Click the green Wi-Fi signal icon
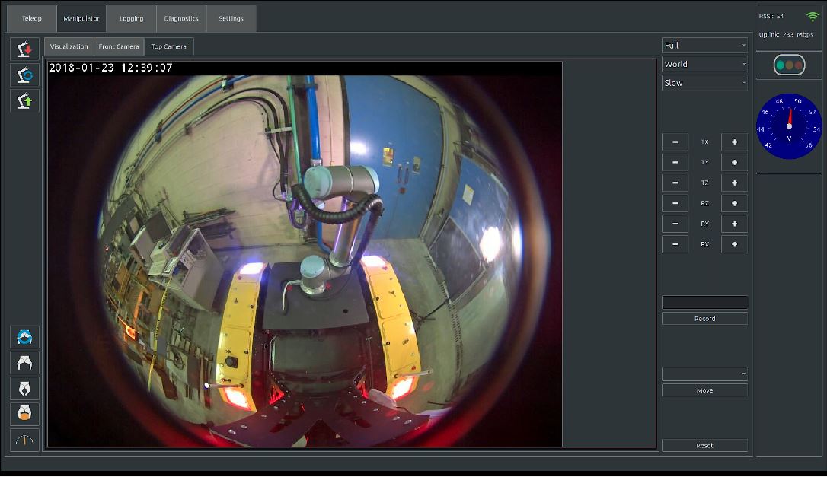 pyautogui.click(x=813, y=17)
